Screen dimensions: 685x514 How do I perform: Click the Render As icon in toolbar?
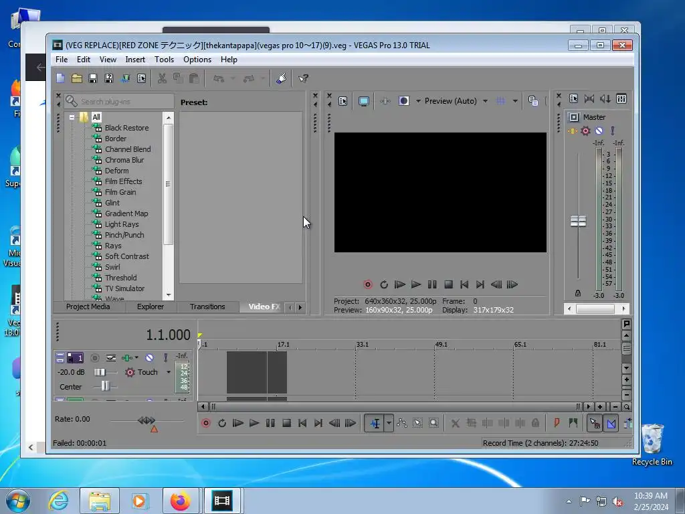125,78
